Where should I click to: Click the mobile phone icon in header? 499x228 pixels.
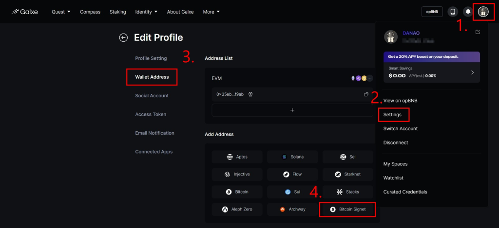(453, 12)
